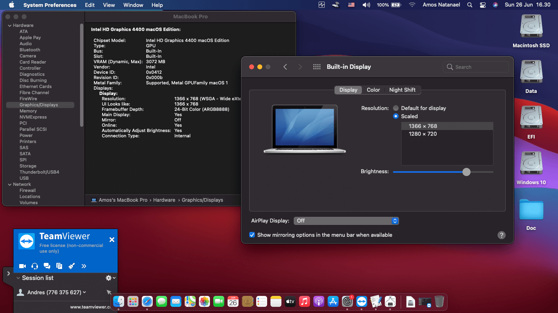Viewport: 558px width, 313px height.
Task: Choose the 1280 × 720 resolution
Action: (x=423, y=134)
